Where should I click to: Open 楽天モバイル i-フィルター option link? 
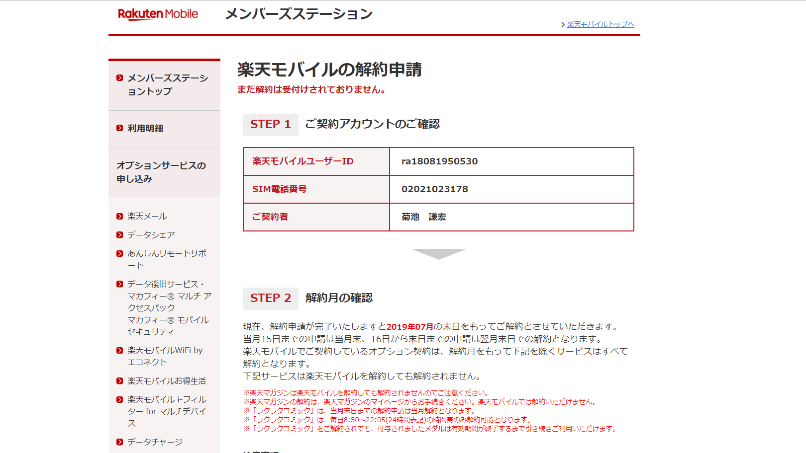(x=167, y=411)
